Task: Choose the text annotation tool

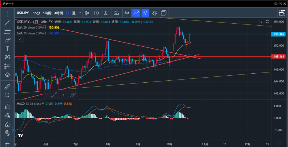Action: pos(8,49)
